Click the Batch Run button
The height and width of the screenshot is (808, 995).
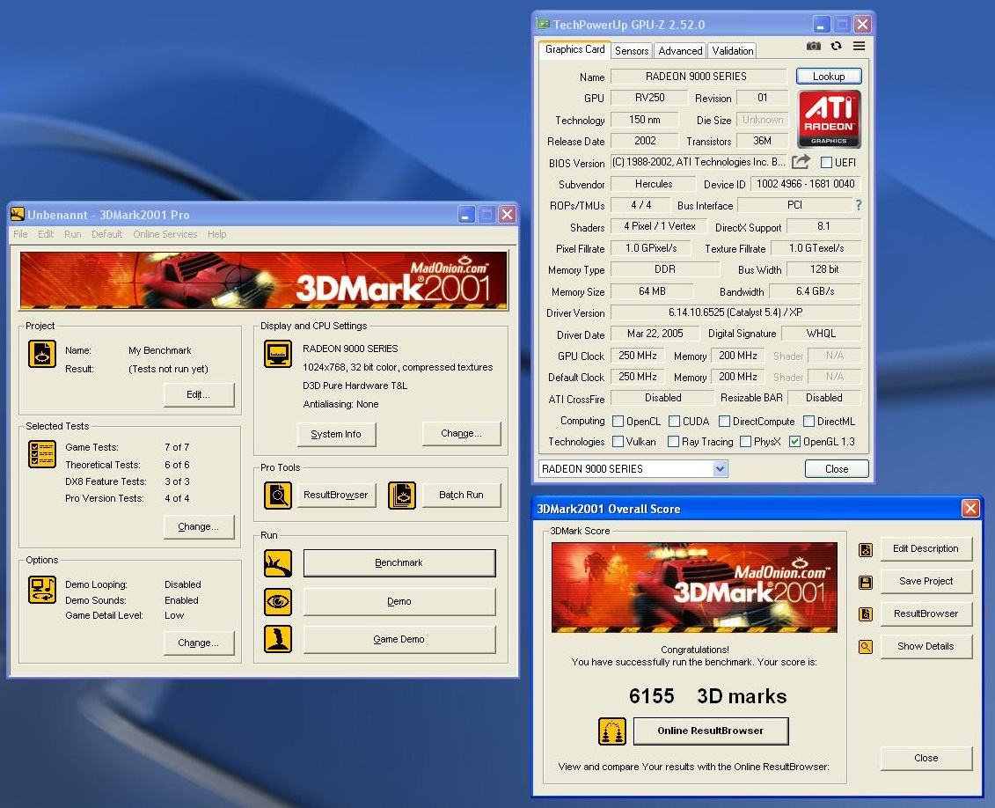tap(461, 495)
